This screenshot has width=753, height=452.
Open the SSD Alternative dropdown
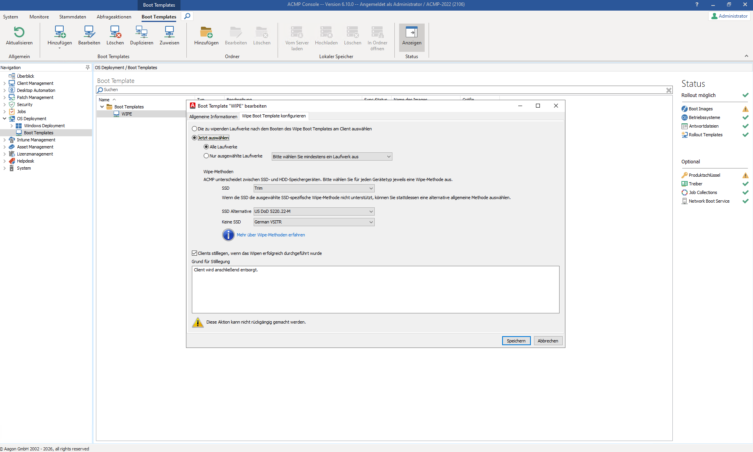point(314,211)
